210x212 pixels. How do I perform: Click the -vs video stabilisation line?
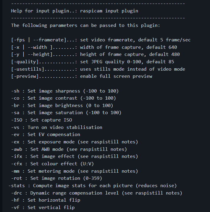click(57, 127)
